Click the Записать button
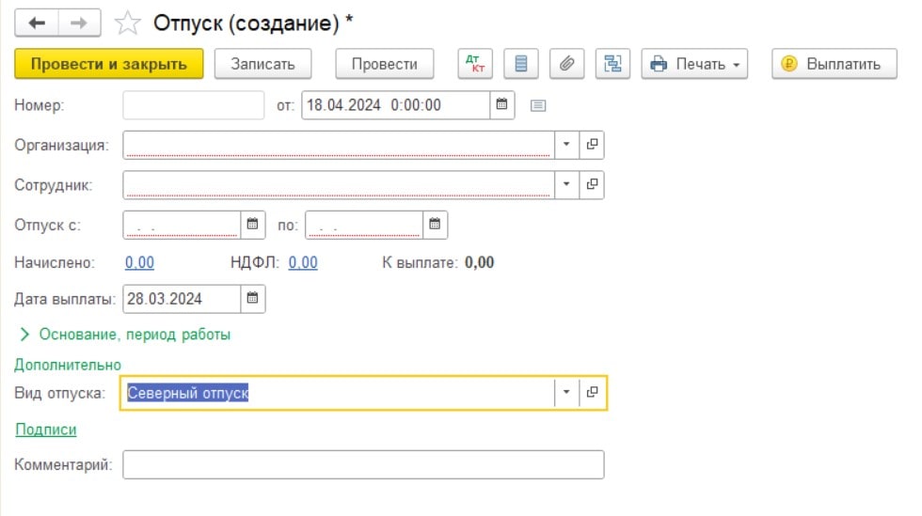922x516 pixels. click(262, 64)
